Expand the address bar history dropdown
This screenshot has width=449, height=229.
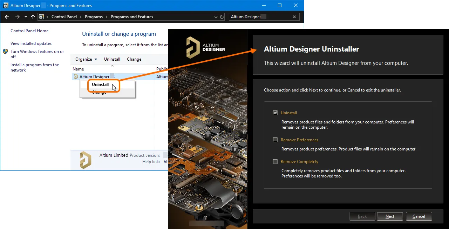[216, 17]
